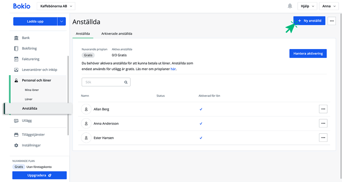Open Tilläggstjänster in sidebar

pyautogui.click(x=33, y=135)
